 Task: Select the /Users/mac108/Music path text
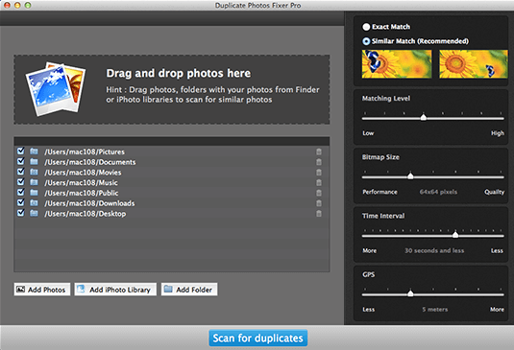(81, 183)
